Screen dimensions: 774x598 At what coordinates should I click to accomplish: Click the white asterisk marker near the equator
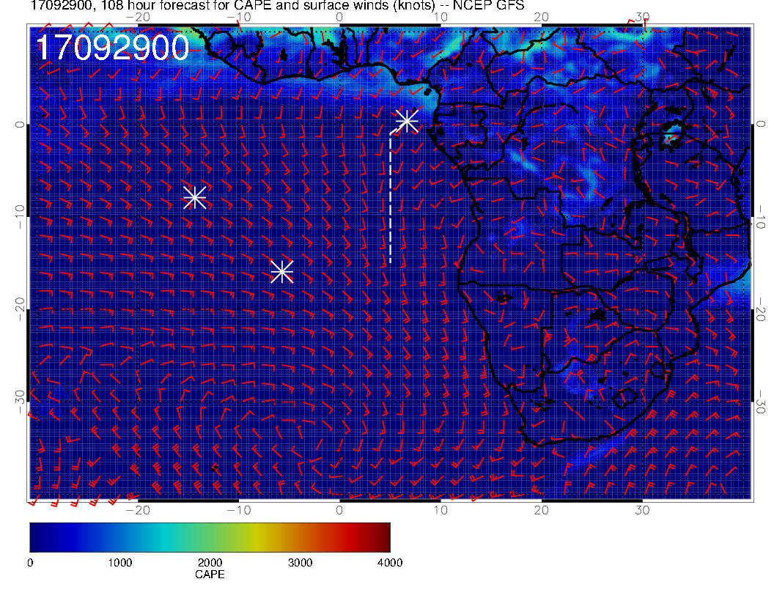(407, 120)
